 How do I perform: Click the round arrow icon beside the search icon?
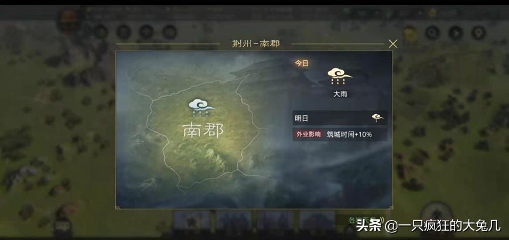(x=456, y=33)
